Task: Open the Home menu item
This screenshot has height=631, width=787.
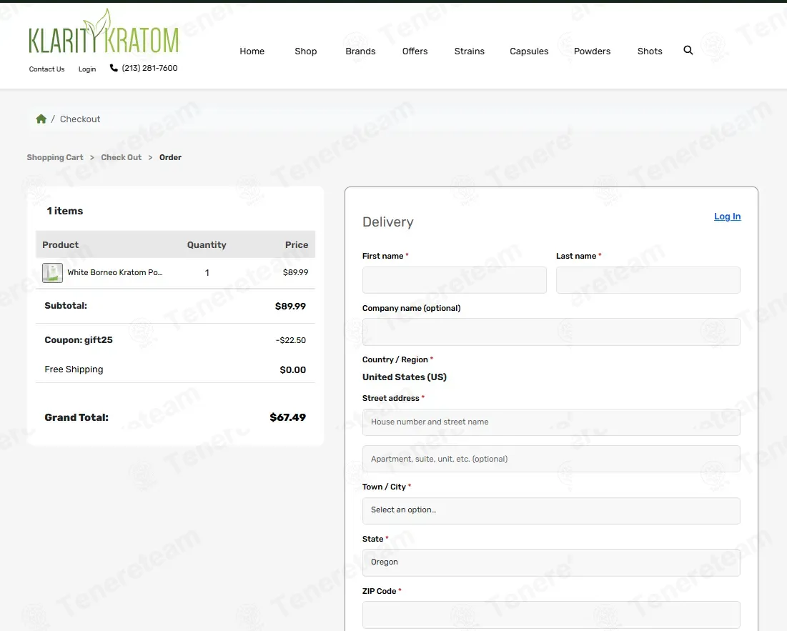Action: point(252,51)
